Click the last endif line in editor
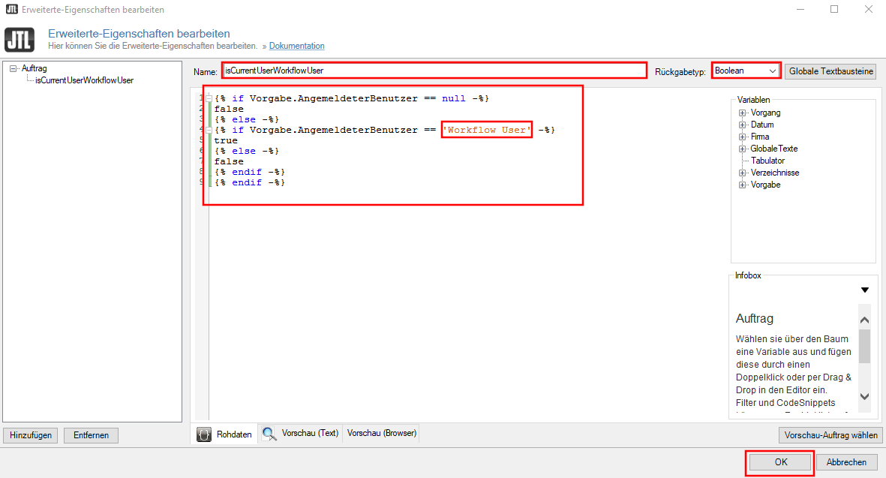Image resolution: width=886 pixels, height=478 pixels. click(249, 182)
